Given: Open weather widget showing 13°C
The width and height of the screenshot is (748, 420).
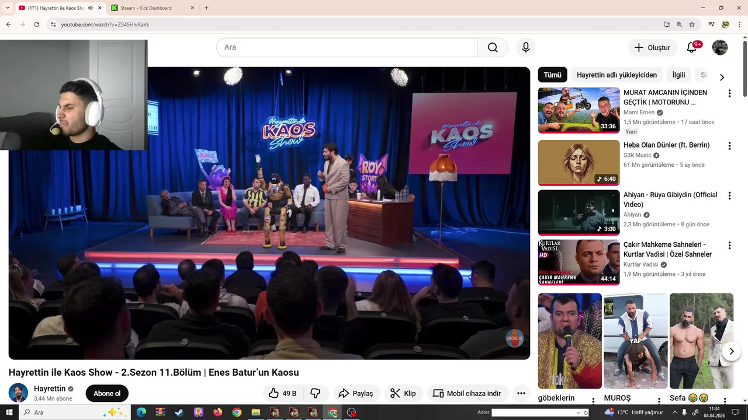Looking at the screenshot, I should [x=634, y=412].
